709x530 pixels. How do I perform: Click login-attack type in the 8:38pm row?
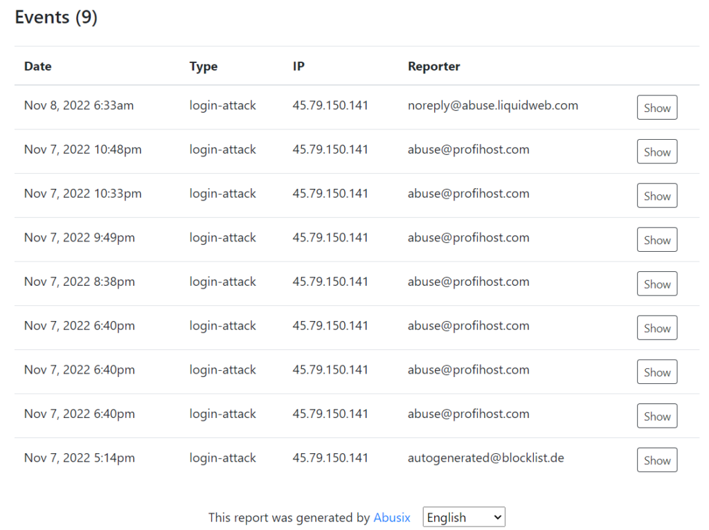[222, 282]
